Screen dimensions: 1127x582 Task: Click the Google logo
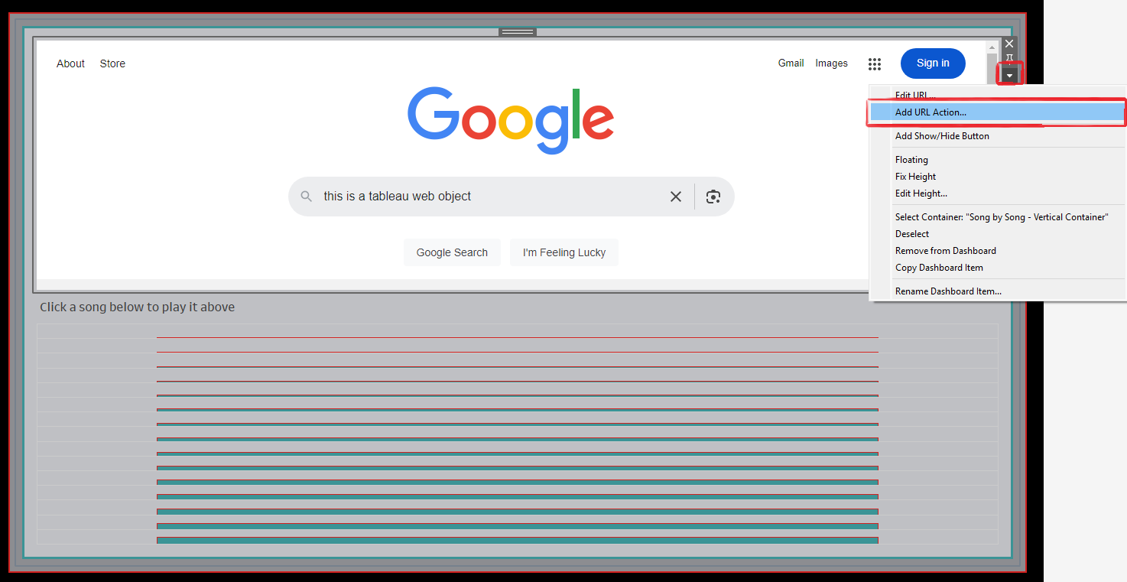tap(511, 120)
